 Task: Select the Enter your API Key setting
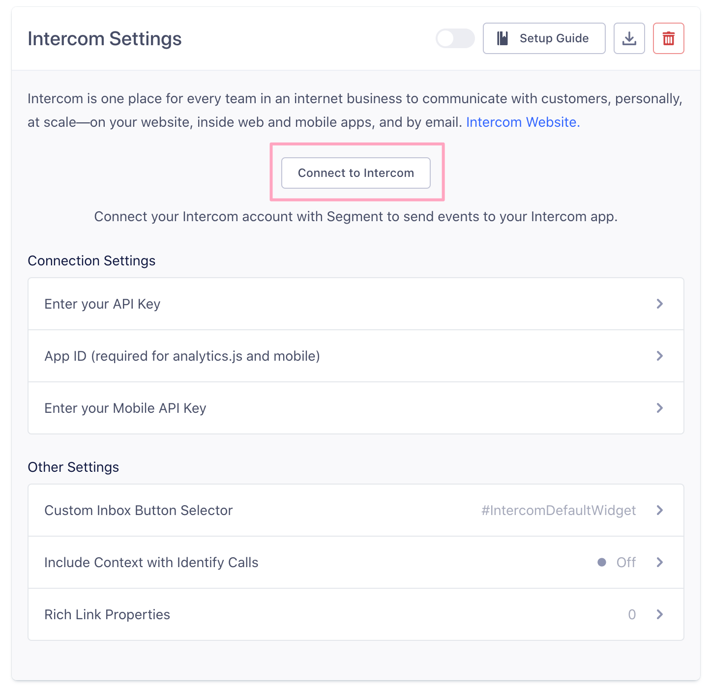click(x=102, y=304)
